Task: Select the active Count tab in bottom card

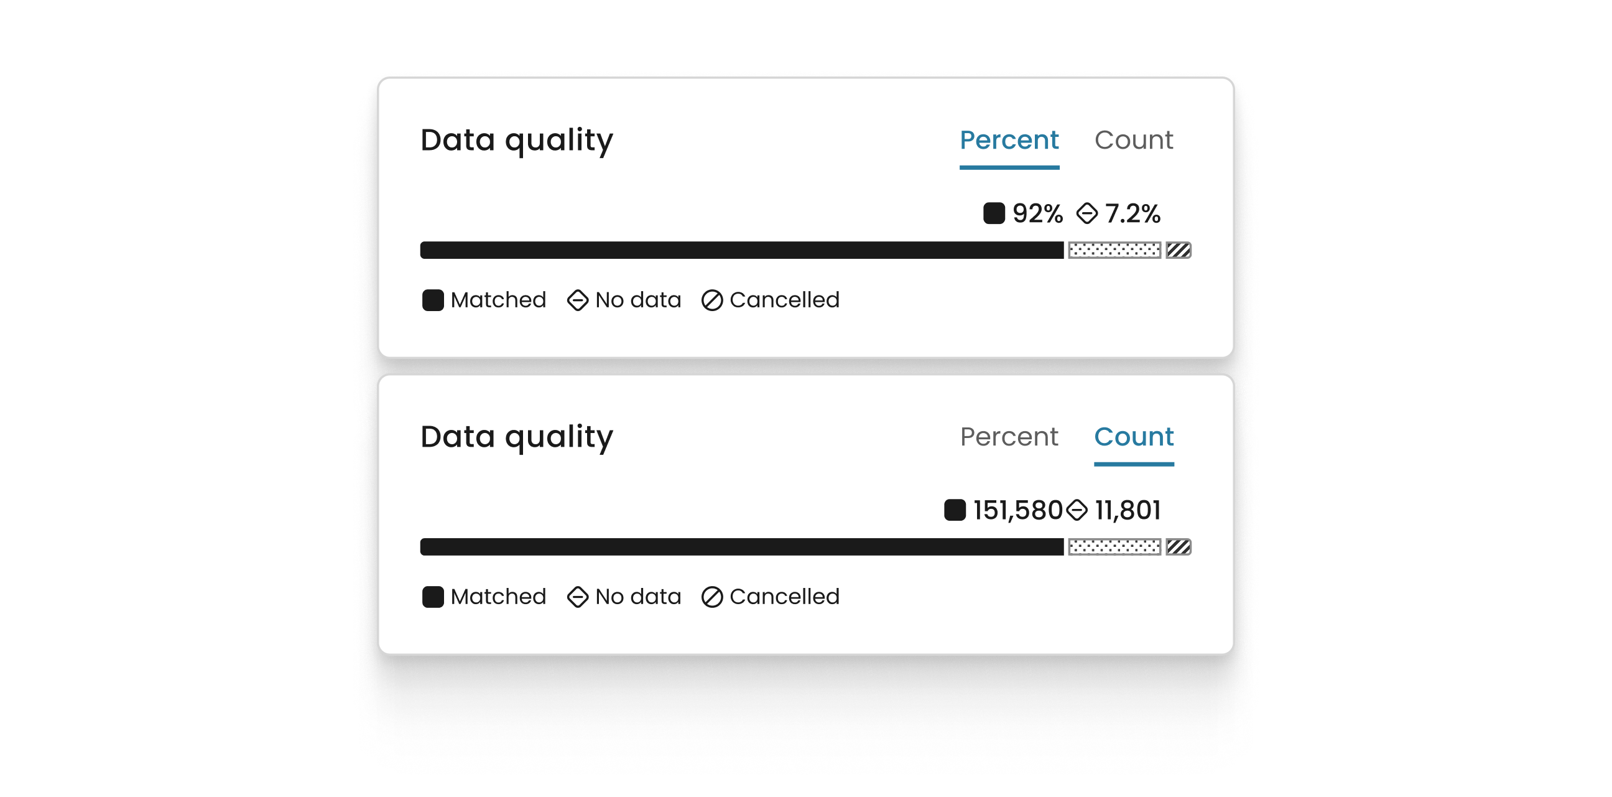Action: click(1133, 437)
